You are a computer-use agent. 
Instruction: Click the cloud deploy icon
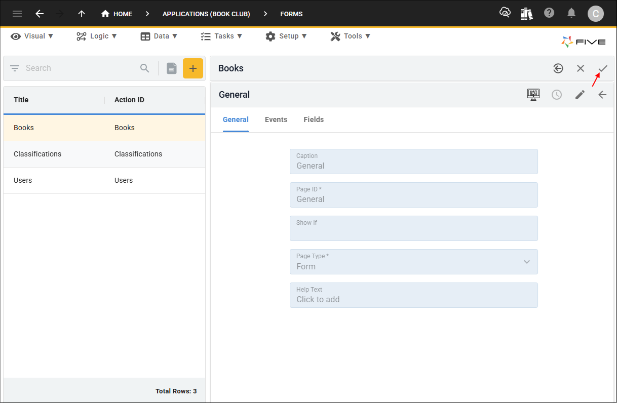coord(505,13)
